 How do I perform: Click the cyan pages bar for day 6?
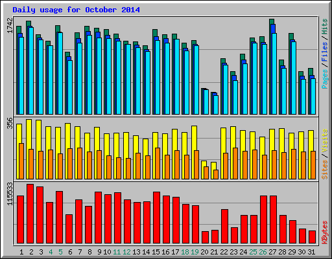pyautogui.click(x=70, y=87)
